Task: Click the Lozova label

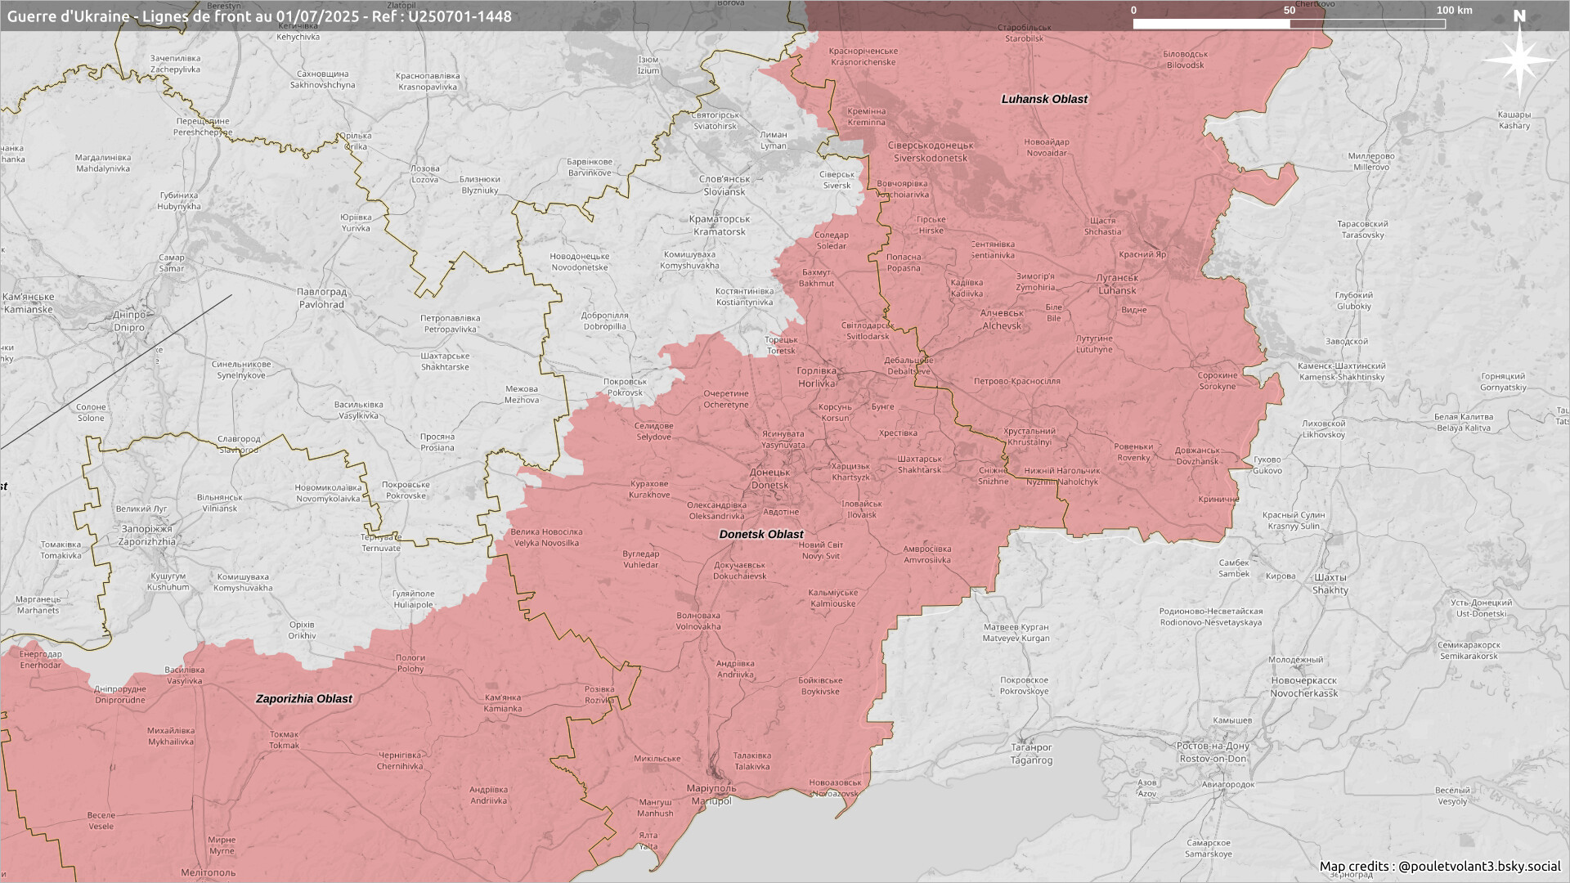Action: point(424,173)
